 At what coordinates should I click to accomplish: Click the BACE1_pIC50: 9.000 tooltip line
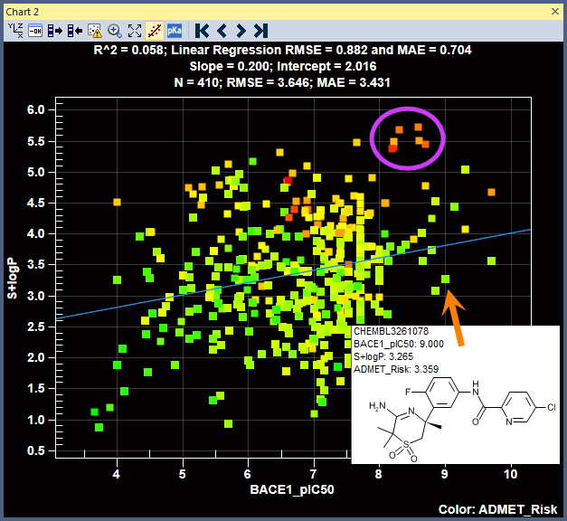click(x=399, y=344)
